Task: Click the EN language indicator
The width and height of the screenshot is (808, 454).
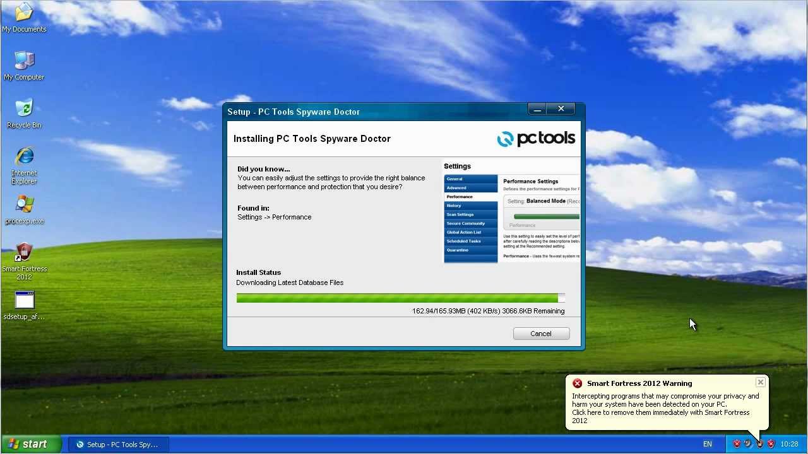Action: 708,445
